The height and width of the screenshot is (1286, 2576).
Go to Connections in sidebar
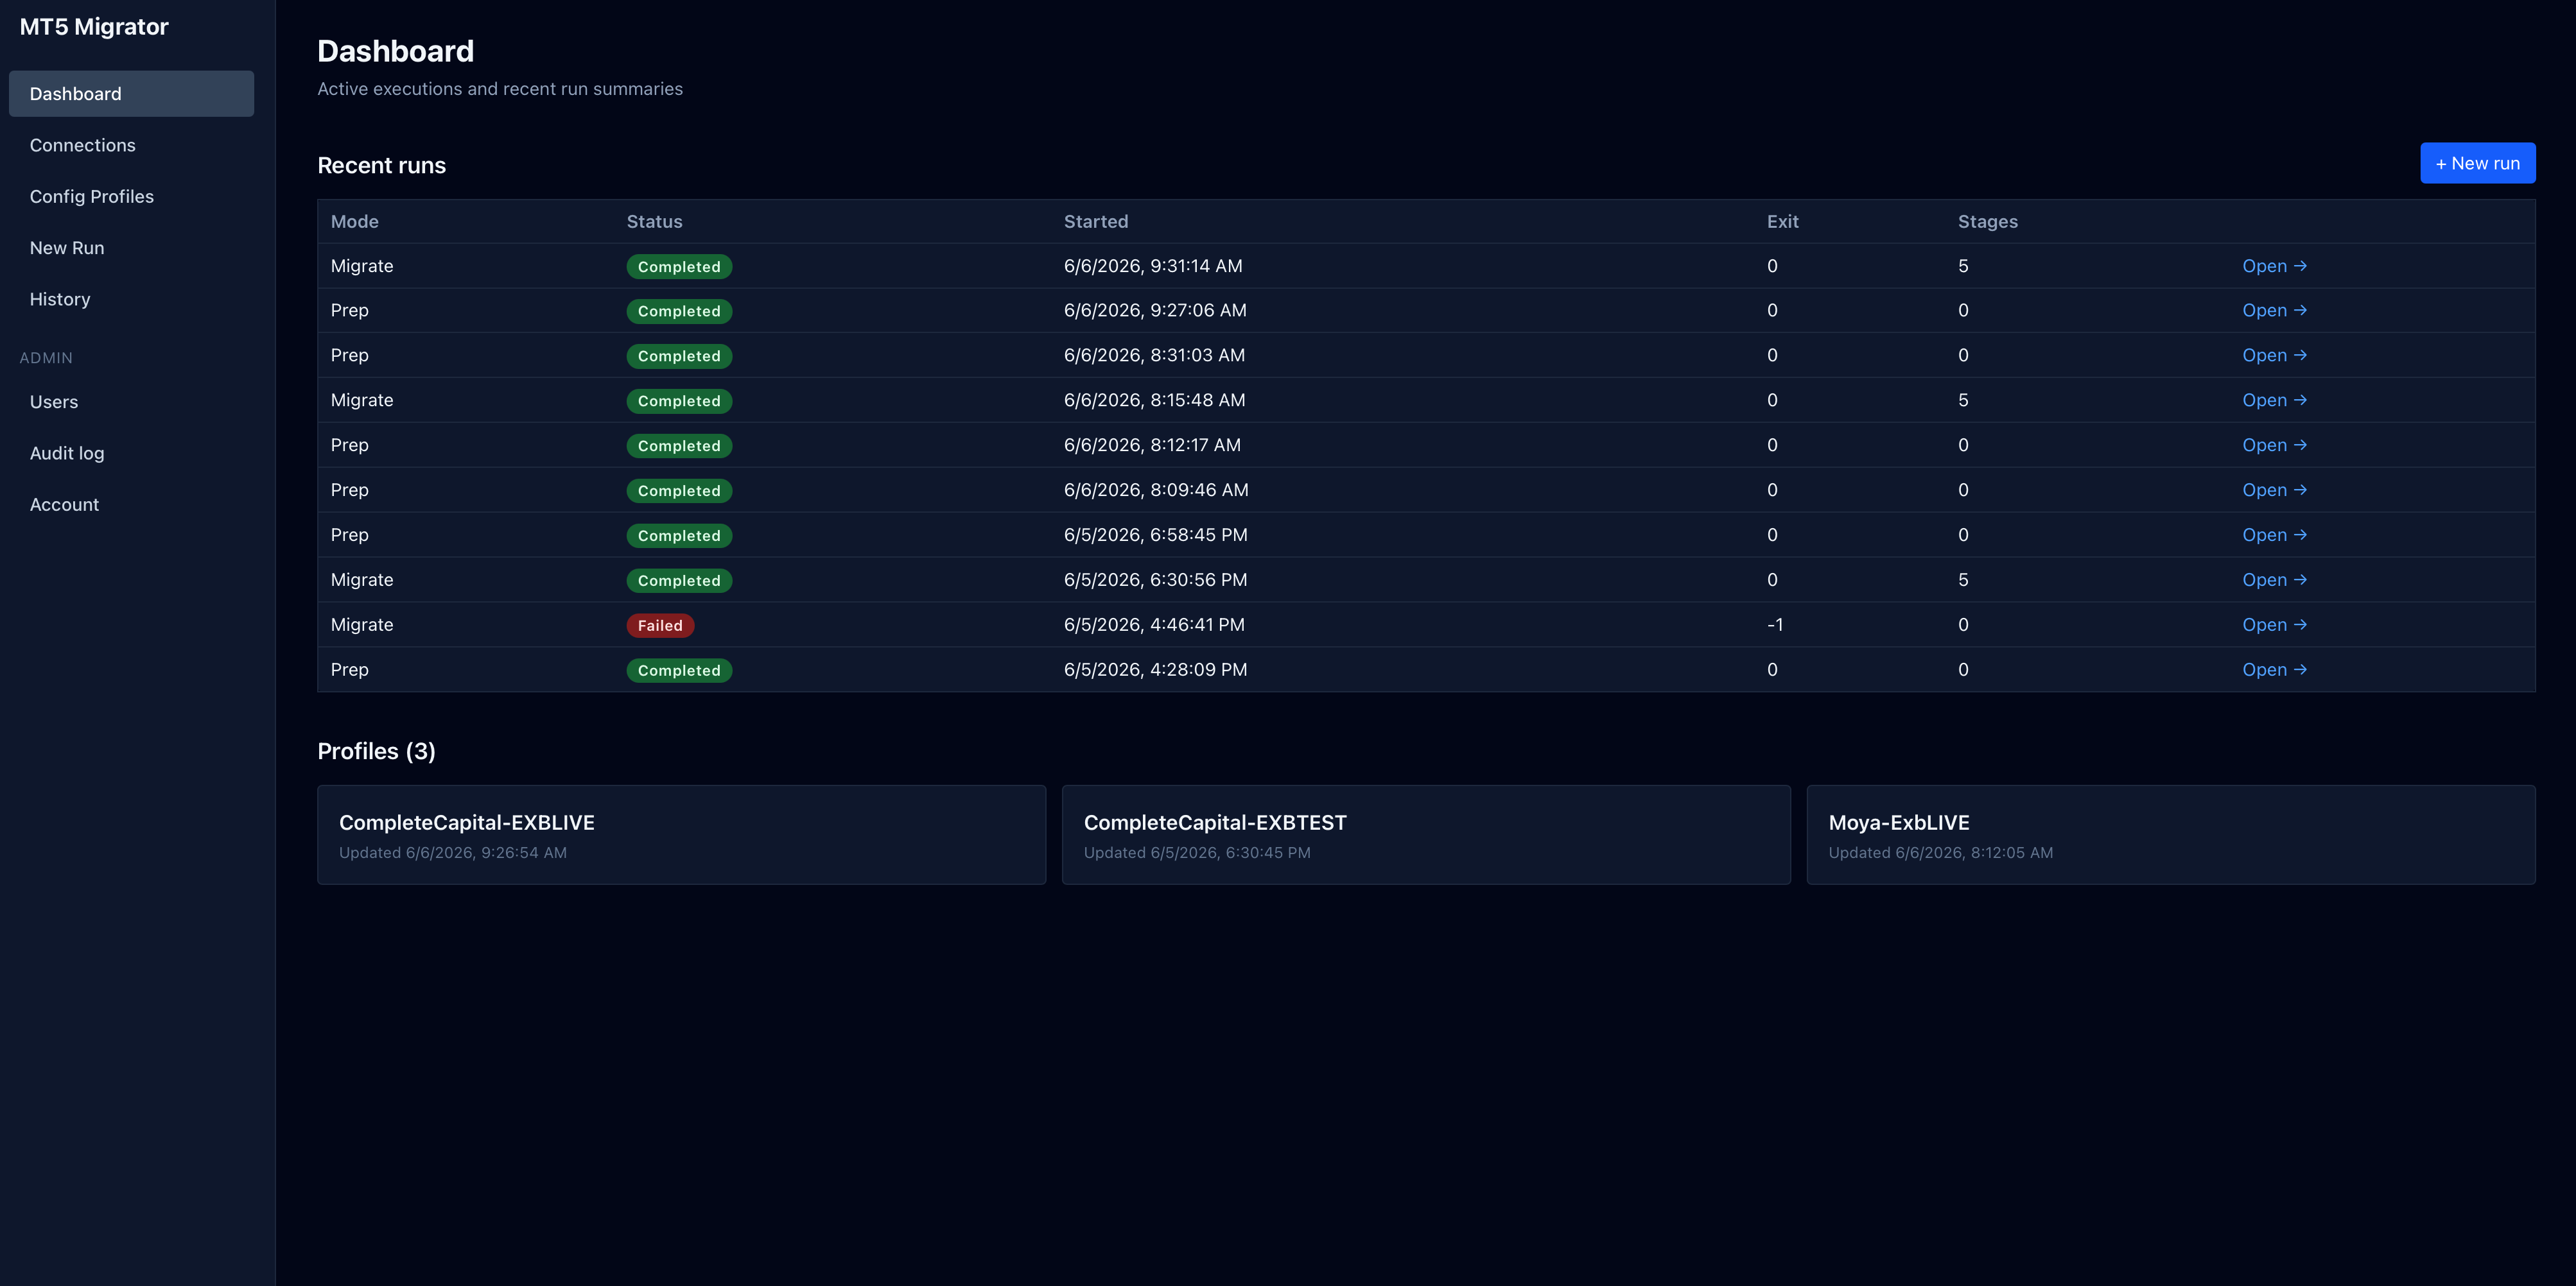pyautogui.click(x=131, y=145)
